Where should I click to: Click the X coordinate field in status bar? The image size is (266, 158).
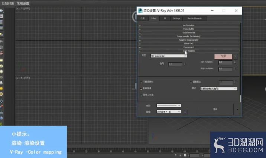tap(194, 155)
